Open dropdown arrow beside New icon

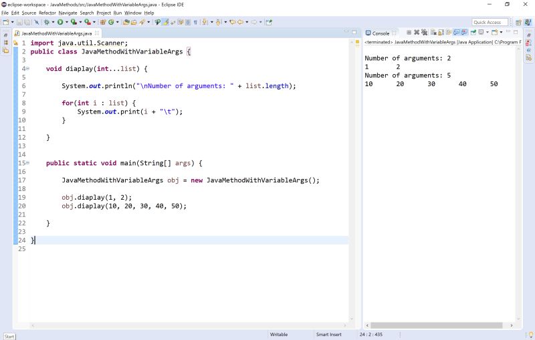(x=13, y=22)
